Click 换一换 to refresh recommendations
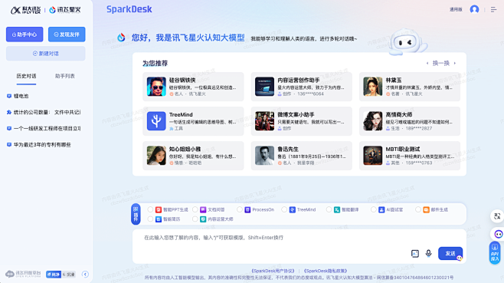Image resolution: width=504 pixels, height=283 pixels. click(441, 63)
